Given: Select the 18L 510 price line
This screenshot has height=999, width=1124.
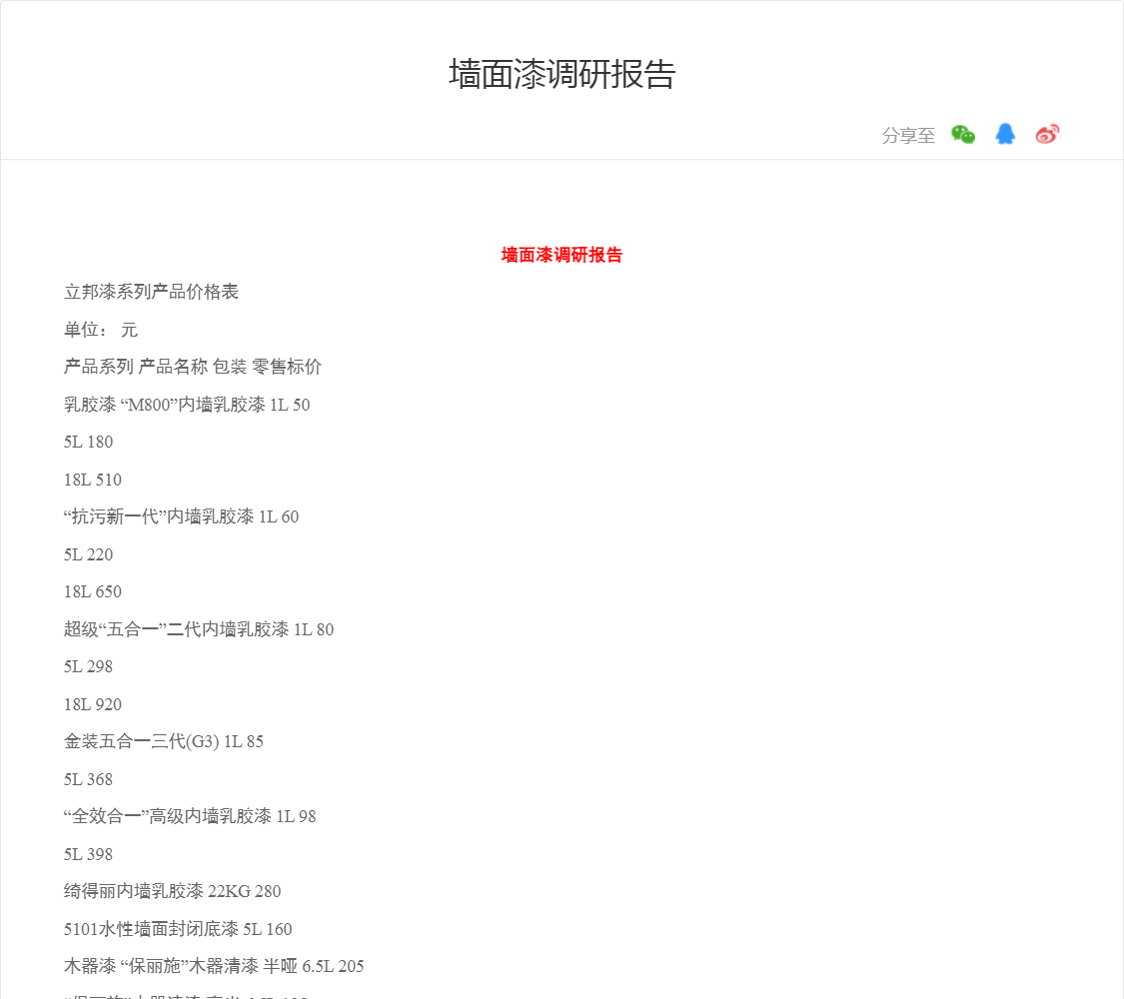Looking at the screenshot, I should tap(93, 480).
